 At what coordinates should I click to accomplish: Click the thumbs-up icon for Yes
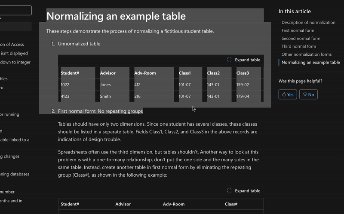283,94
